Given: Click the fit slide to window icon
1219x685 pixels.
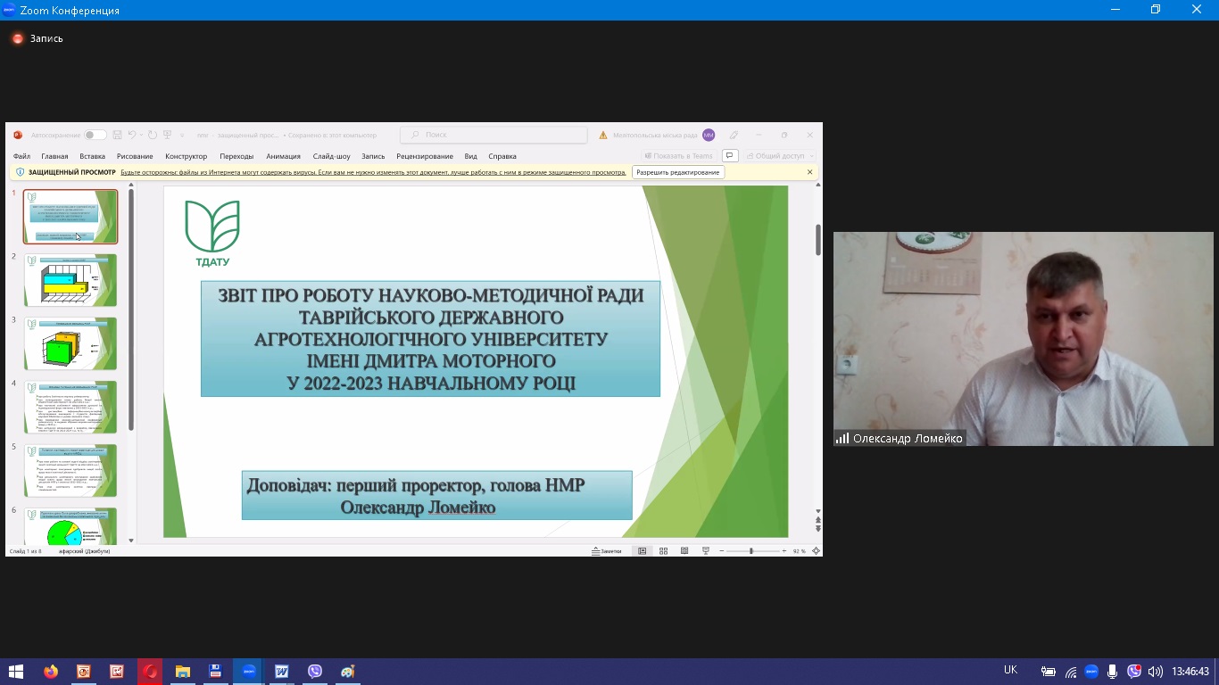Looking at the screenshot, I should point(816,551).
